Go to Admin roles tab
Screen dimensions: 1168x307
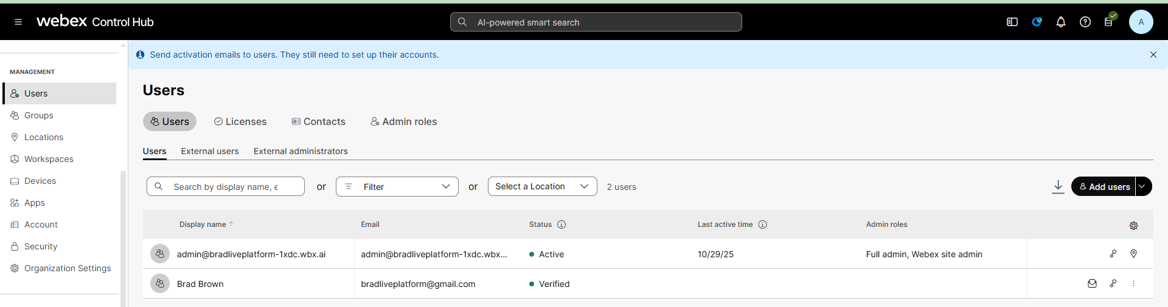(x=404, y=122)
